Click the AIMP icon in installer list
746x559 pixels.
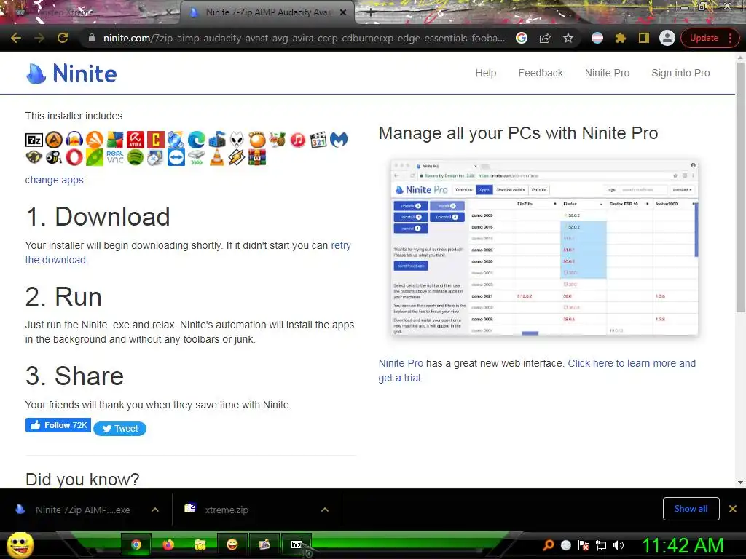[54, 140]
